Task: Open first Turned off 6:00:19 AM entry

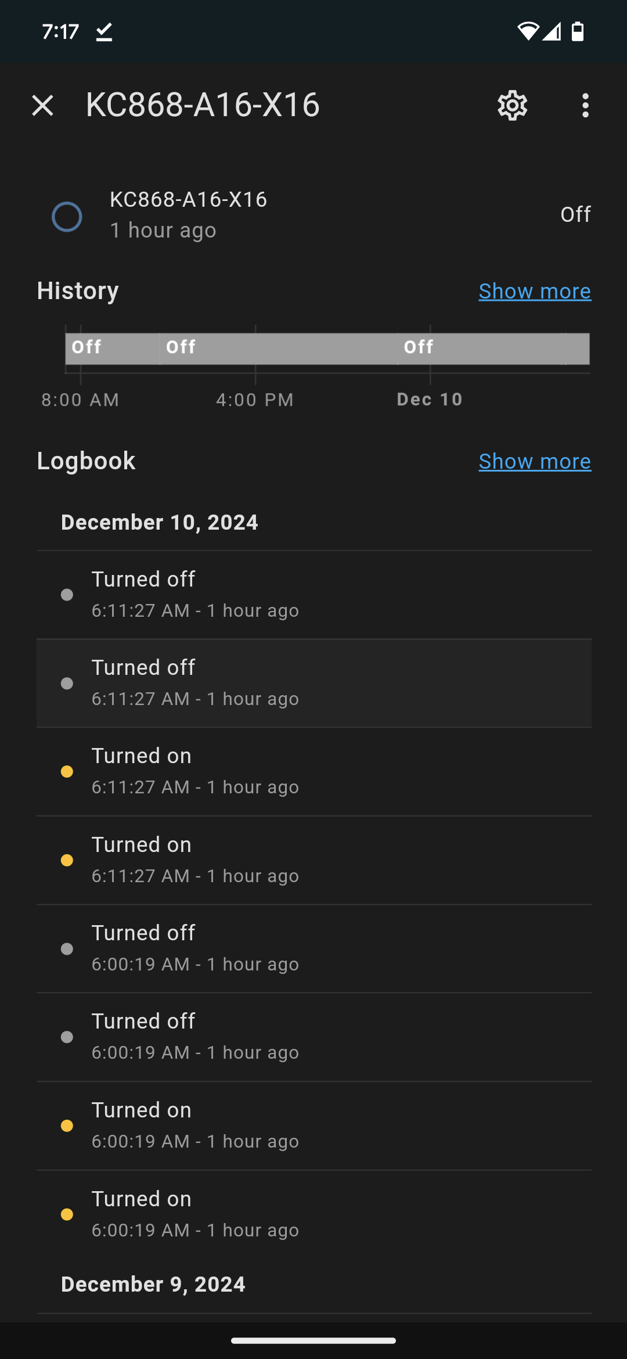Action: coord(313,948)
